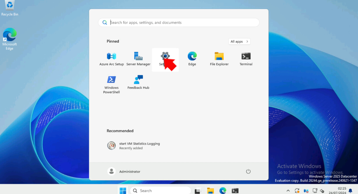The width and height of the screenshot is (358, 194).
Task: Open the taskbar clock and date
Action: tap(342, 190)
